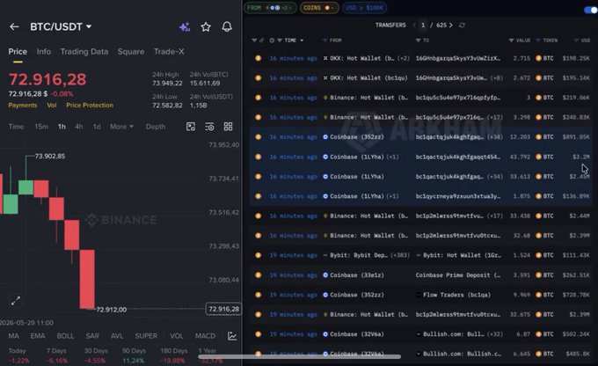Open the Flow Traders (bc1qa) link
The image size is (598, 366).
point(457,295)
